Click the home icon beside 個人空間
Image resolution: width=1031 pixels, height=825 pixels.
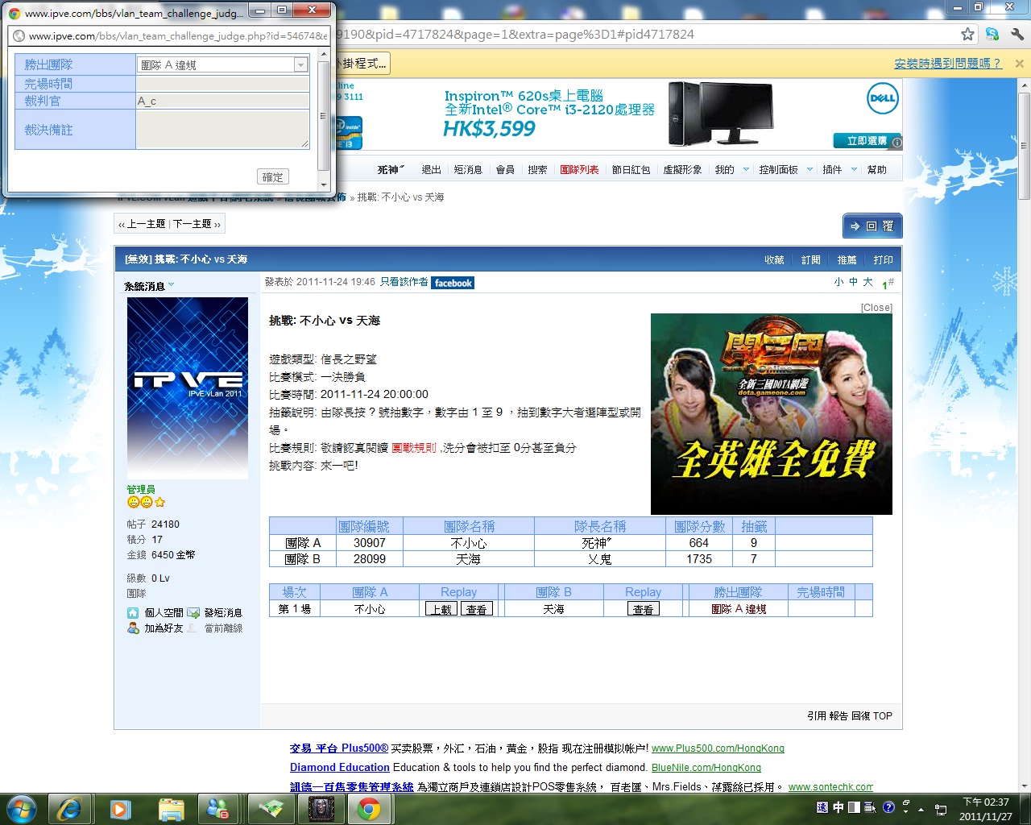pos(133,613)
